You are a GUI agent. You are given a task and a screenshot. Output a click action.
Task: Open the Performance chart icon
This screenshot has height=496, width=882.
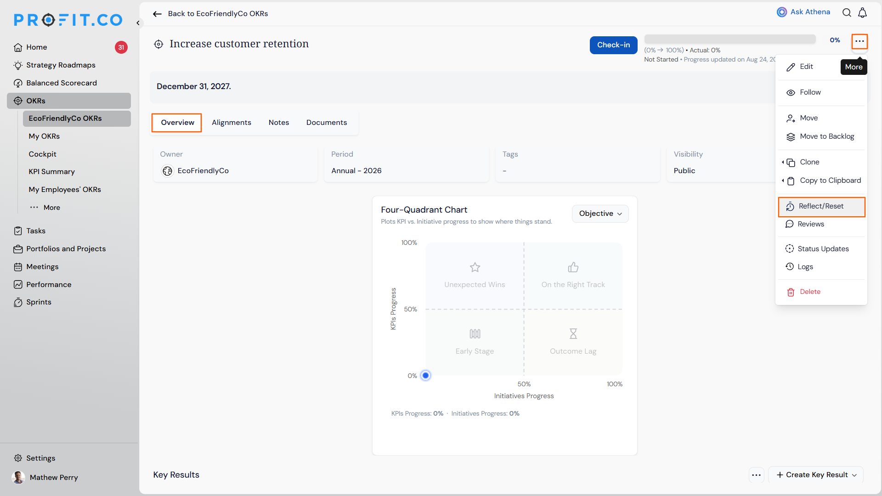tap(18, 285)
